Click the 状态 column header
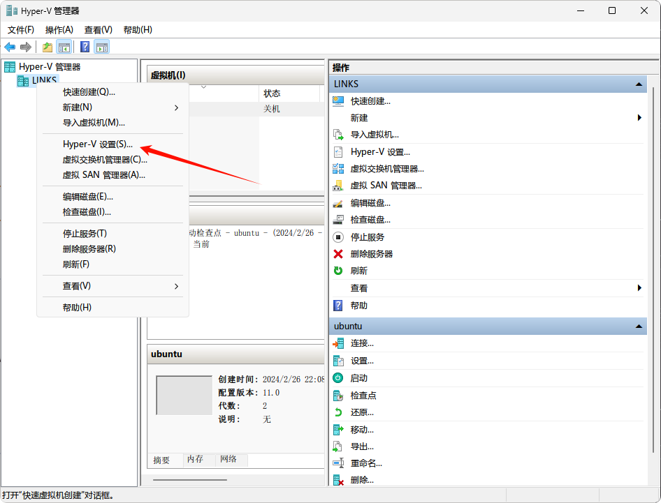 tap(290, 93)
